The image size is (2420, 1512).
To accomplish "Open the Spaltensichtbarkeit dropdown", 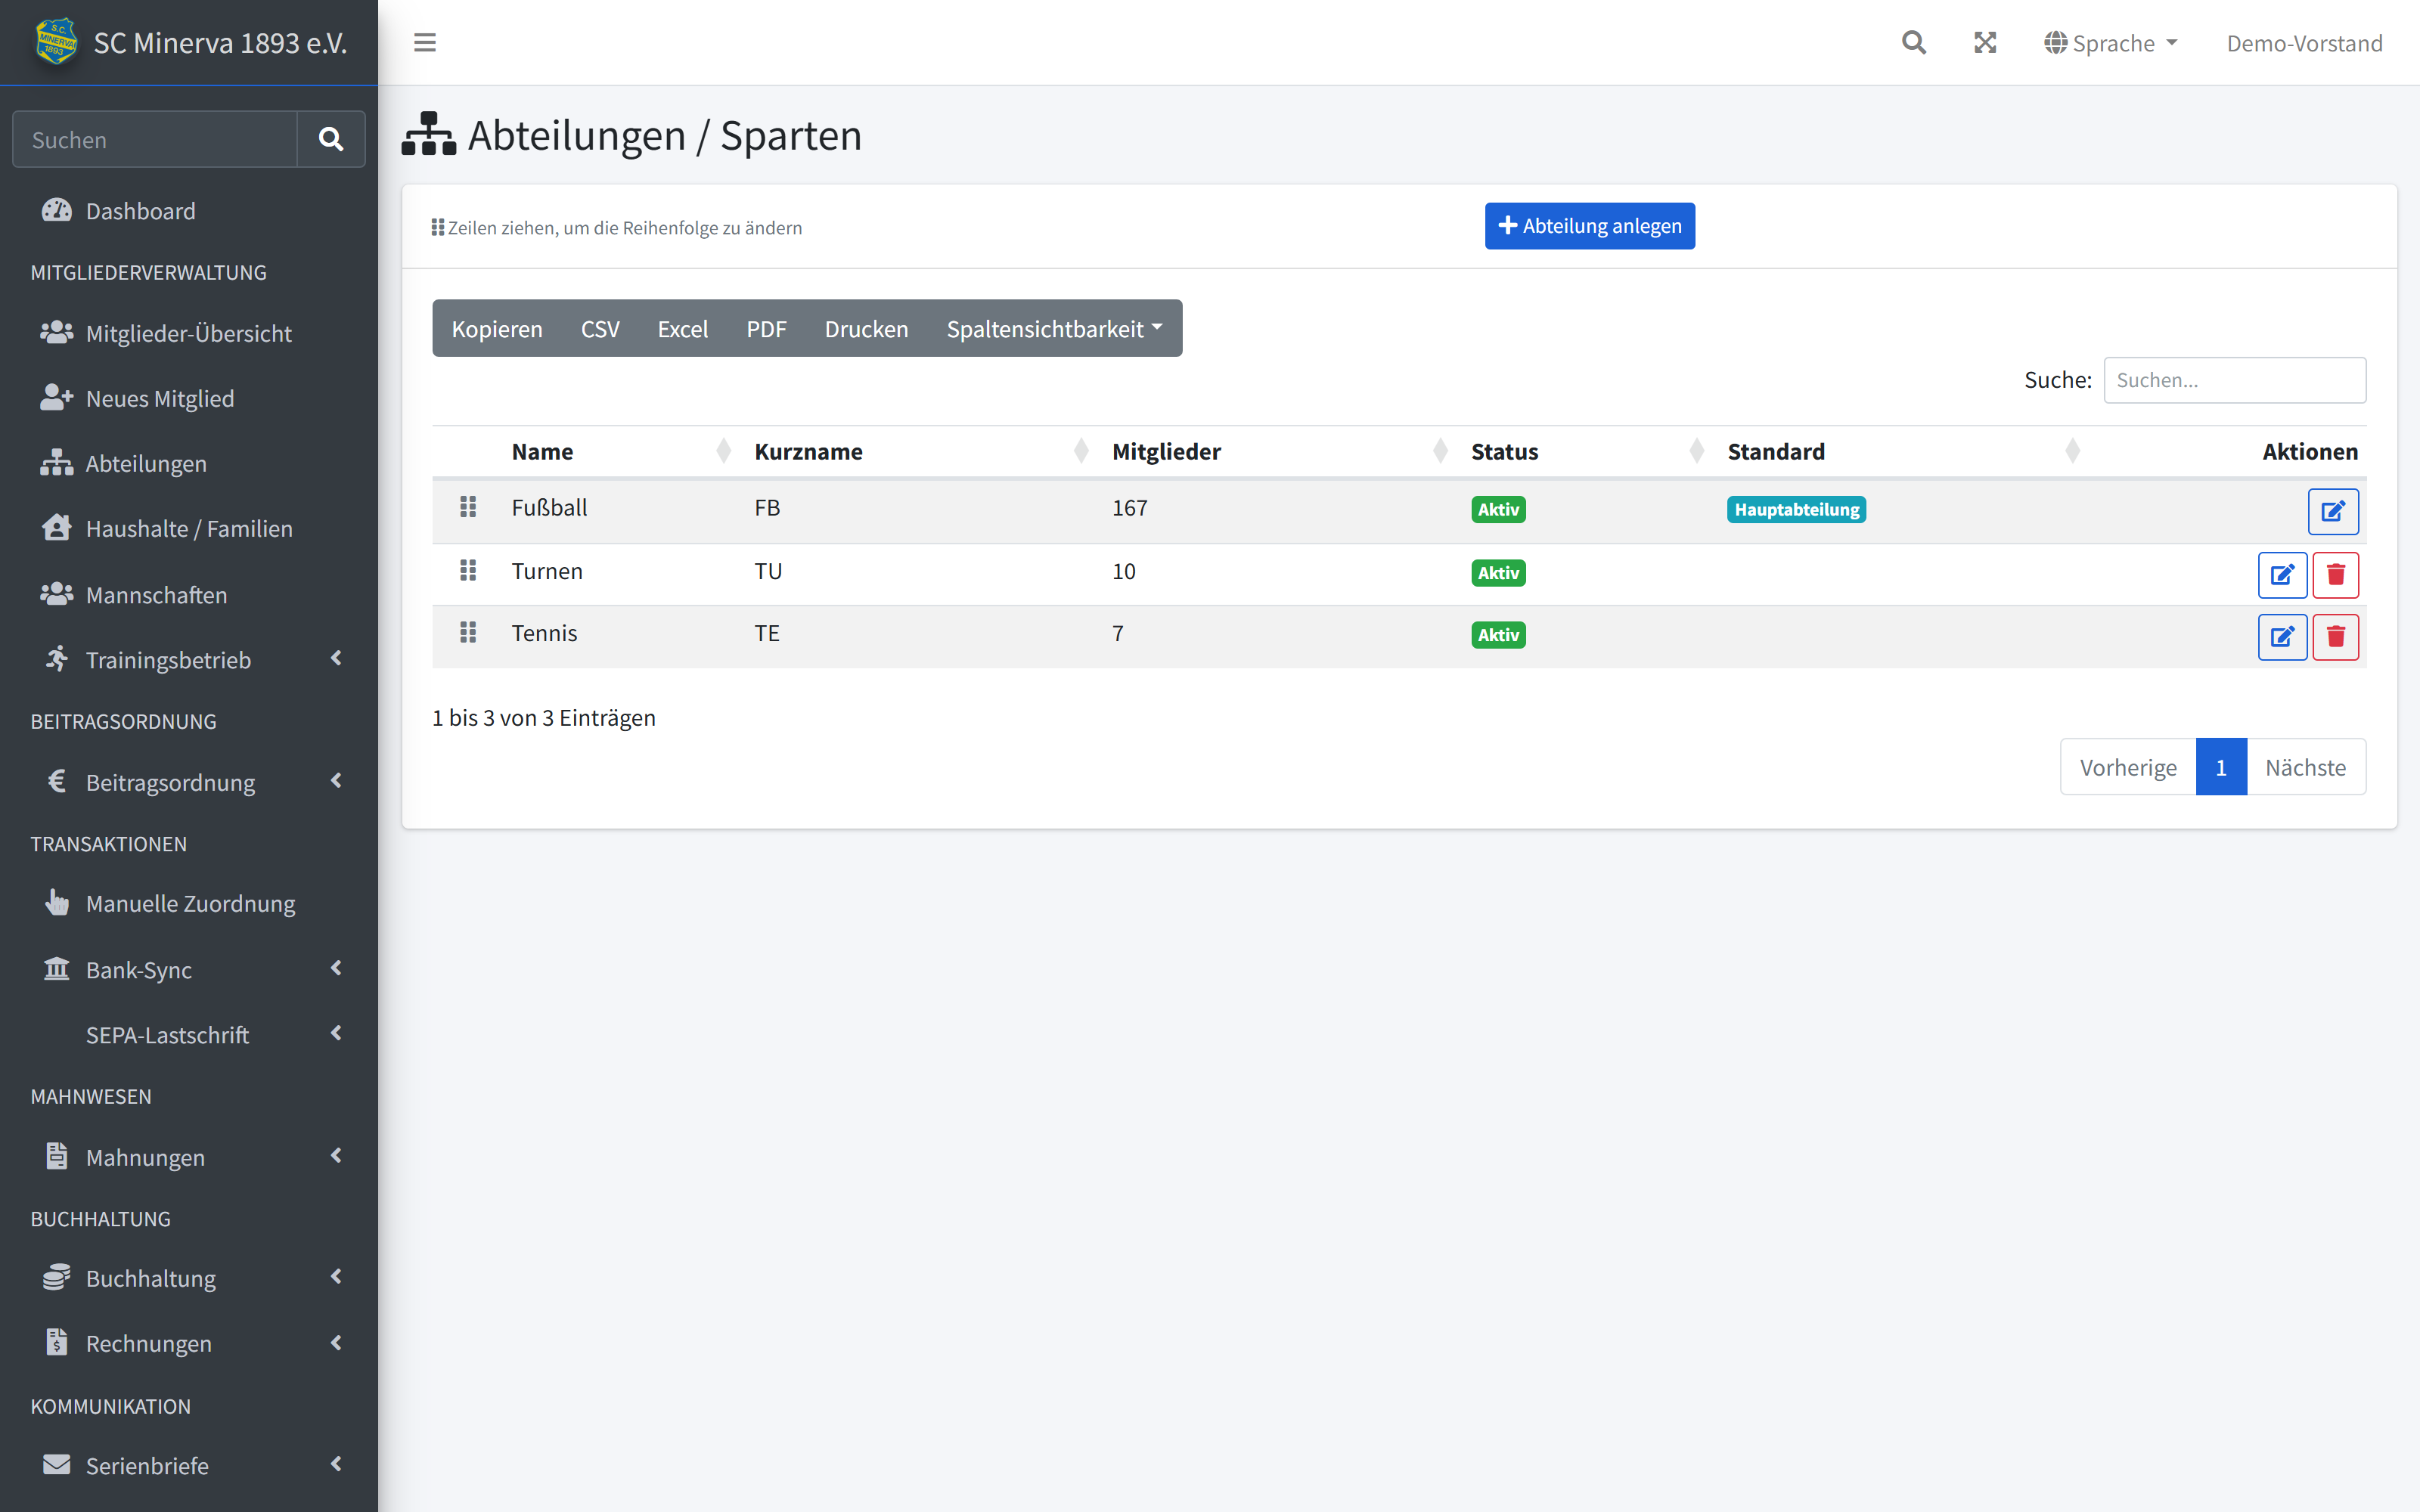I will [x=1054, y=328].
